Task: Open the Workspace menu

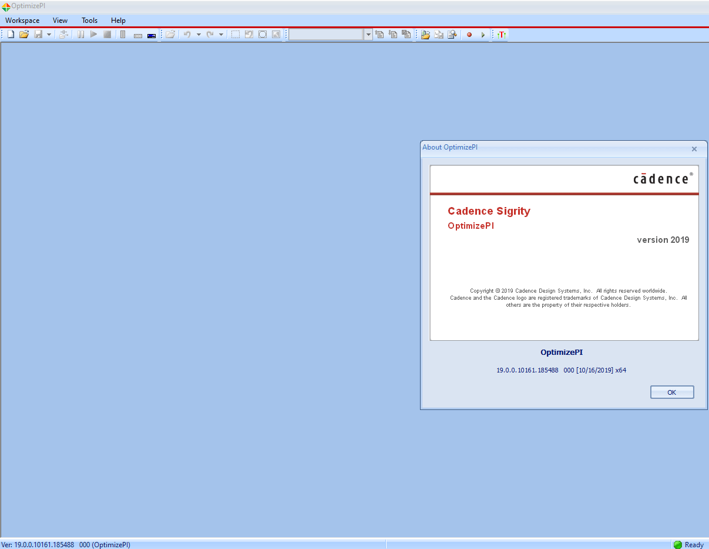Action: [x=22, y=21]
